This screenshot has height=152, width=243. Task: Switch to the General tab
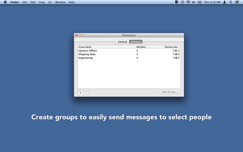pos(122,42)
